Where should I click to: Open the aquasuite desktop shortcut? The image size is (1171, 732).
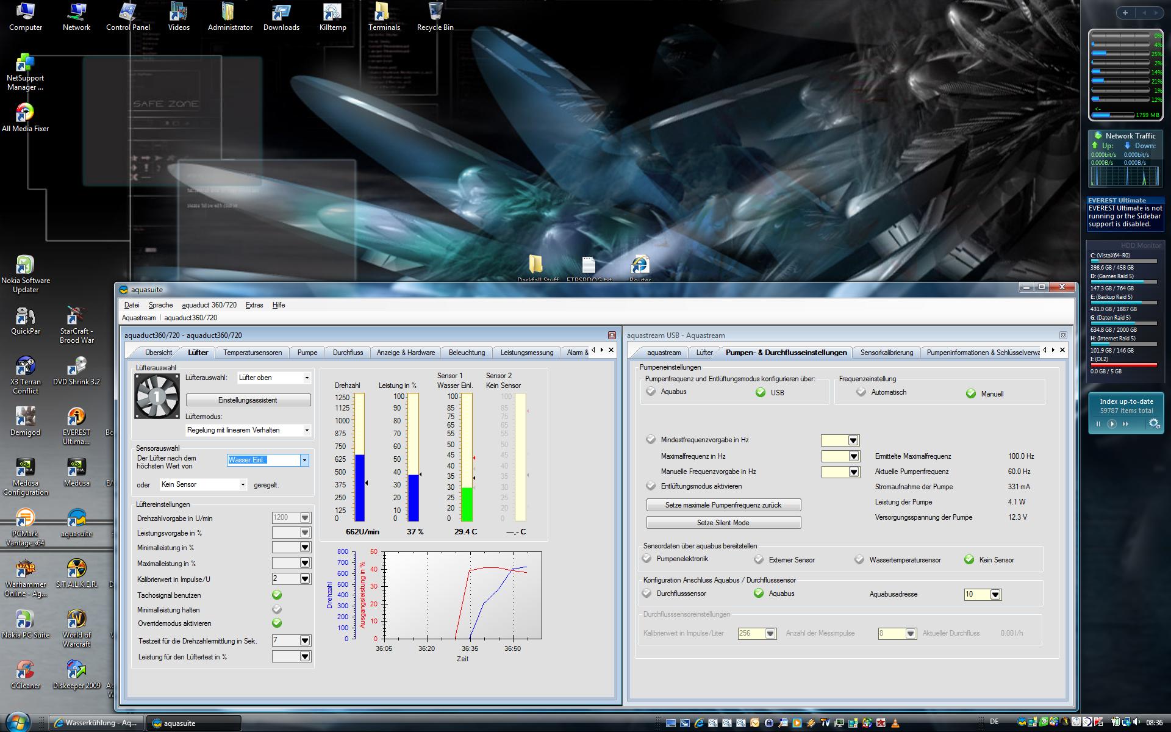(76, 519)
